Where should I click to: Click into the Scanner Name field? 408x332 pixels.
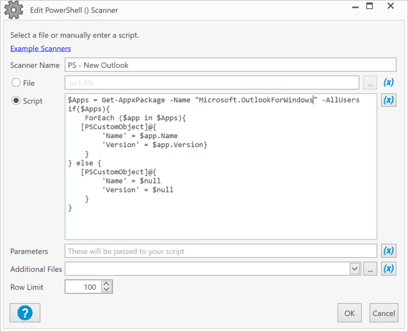[231, 65]
